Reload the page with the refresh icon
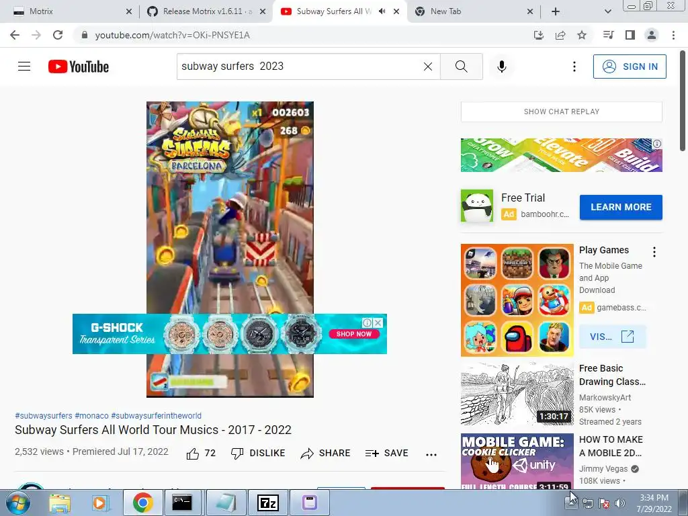This screenshot has height=516, width=688. (x=58, y=35)
